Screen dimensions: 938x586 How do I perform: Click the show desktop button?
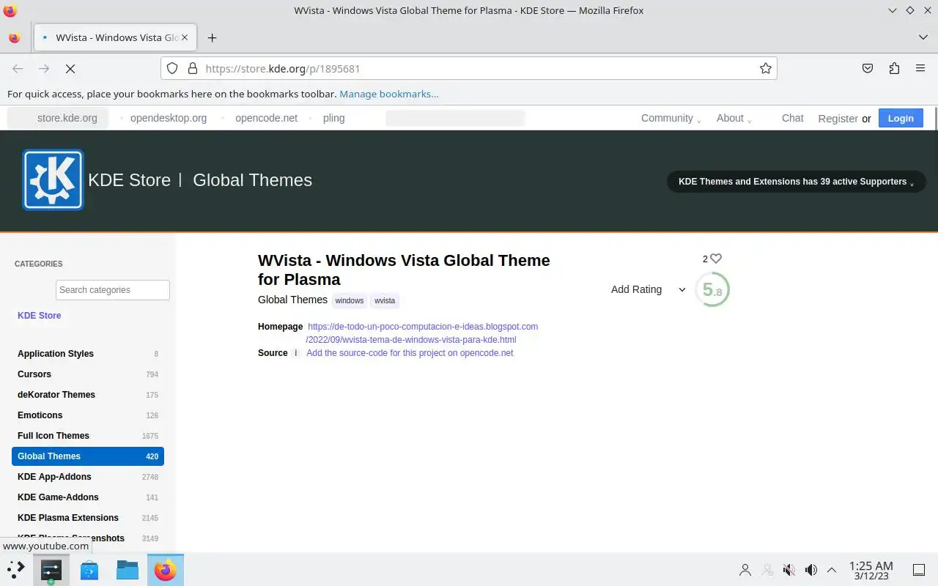coord(918,569)
